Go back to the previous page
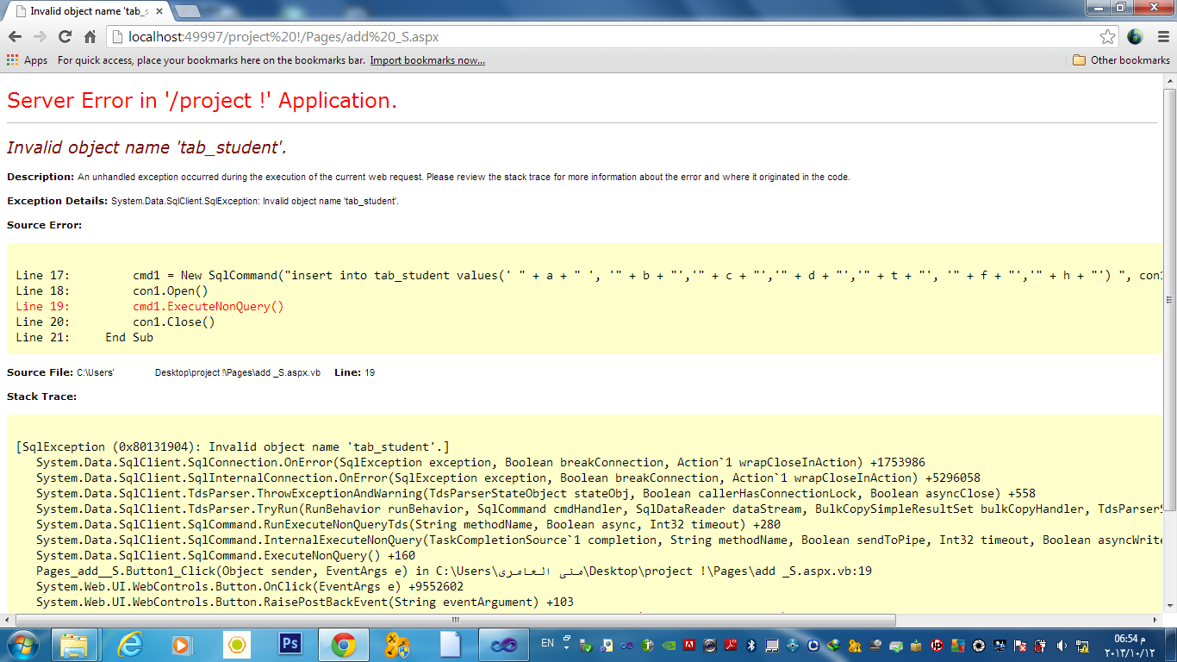 [x=15, y=37]
